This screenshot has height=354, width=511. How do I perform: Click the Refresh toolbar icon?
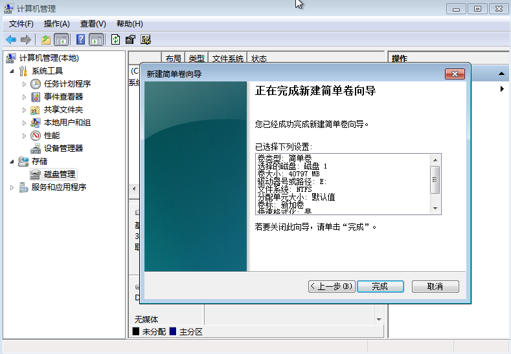(x=116, y=40)
